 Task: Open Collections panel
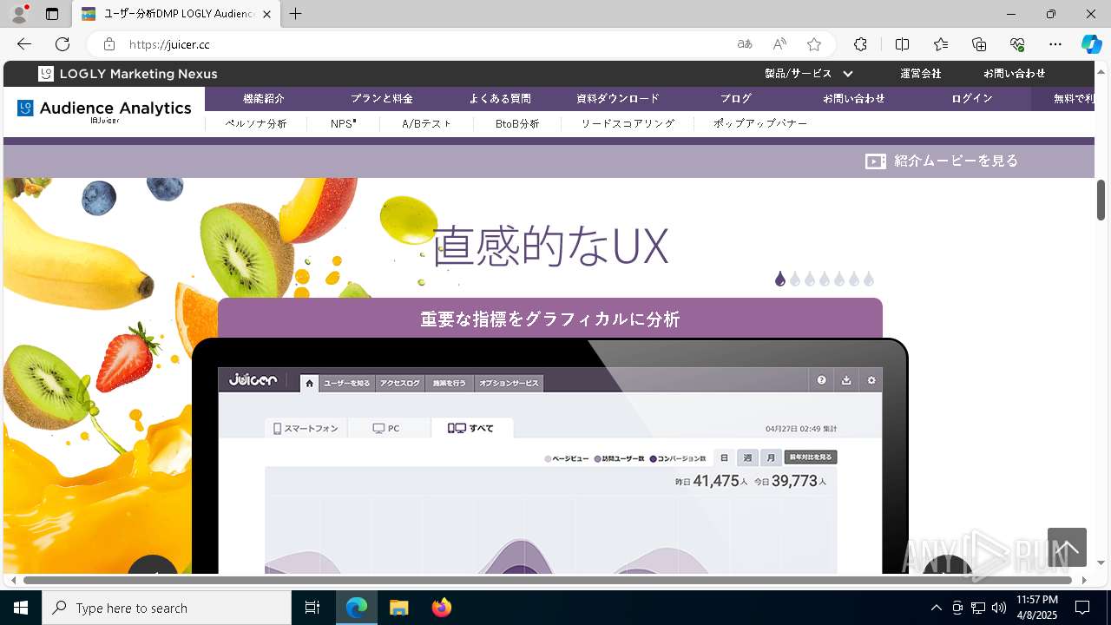click(x=979, y=44)
